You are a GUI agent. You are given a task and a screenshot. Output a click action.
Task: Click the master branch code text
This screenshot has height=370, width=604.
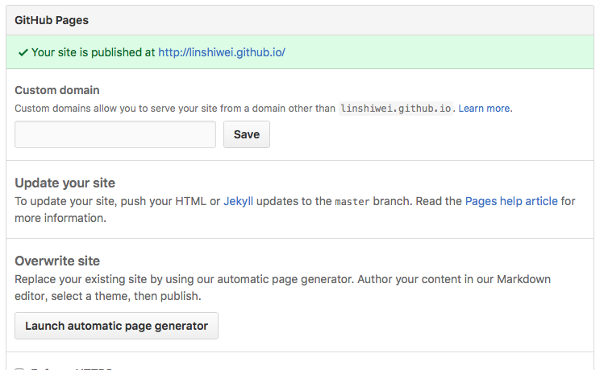352,202
